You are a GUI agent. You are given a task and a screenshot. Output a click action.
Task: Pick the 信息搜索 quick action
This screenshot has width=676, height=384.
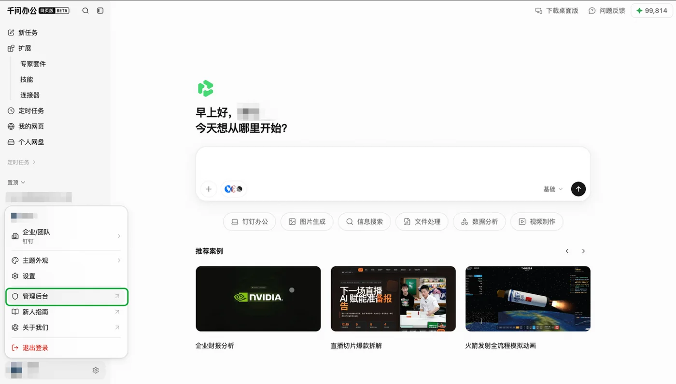365,222
